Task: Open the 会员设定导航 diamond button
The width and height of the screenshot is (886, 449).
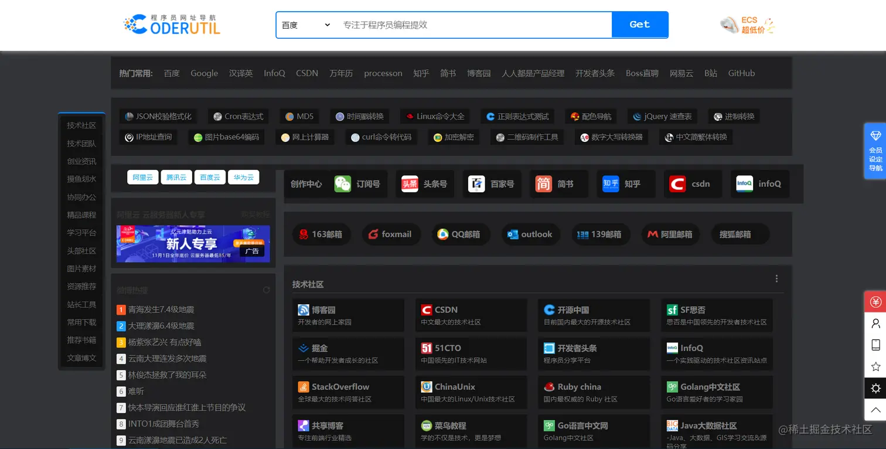Action: coord(875,151)
